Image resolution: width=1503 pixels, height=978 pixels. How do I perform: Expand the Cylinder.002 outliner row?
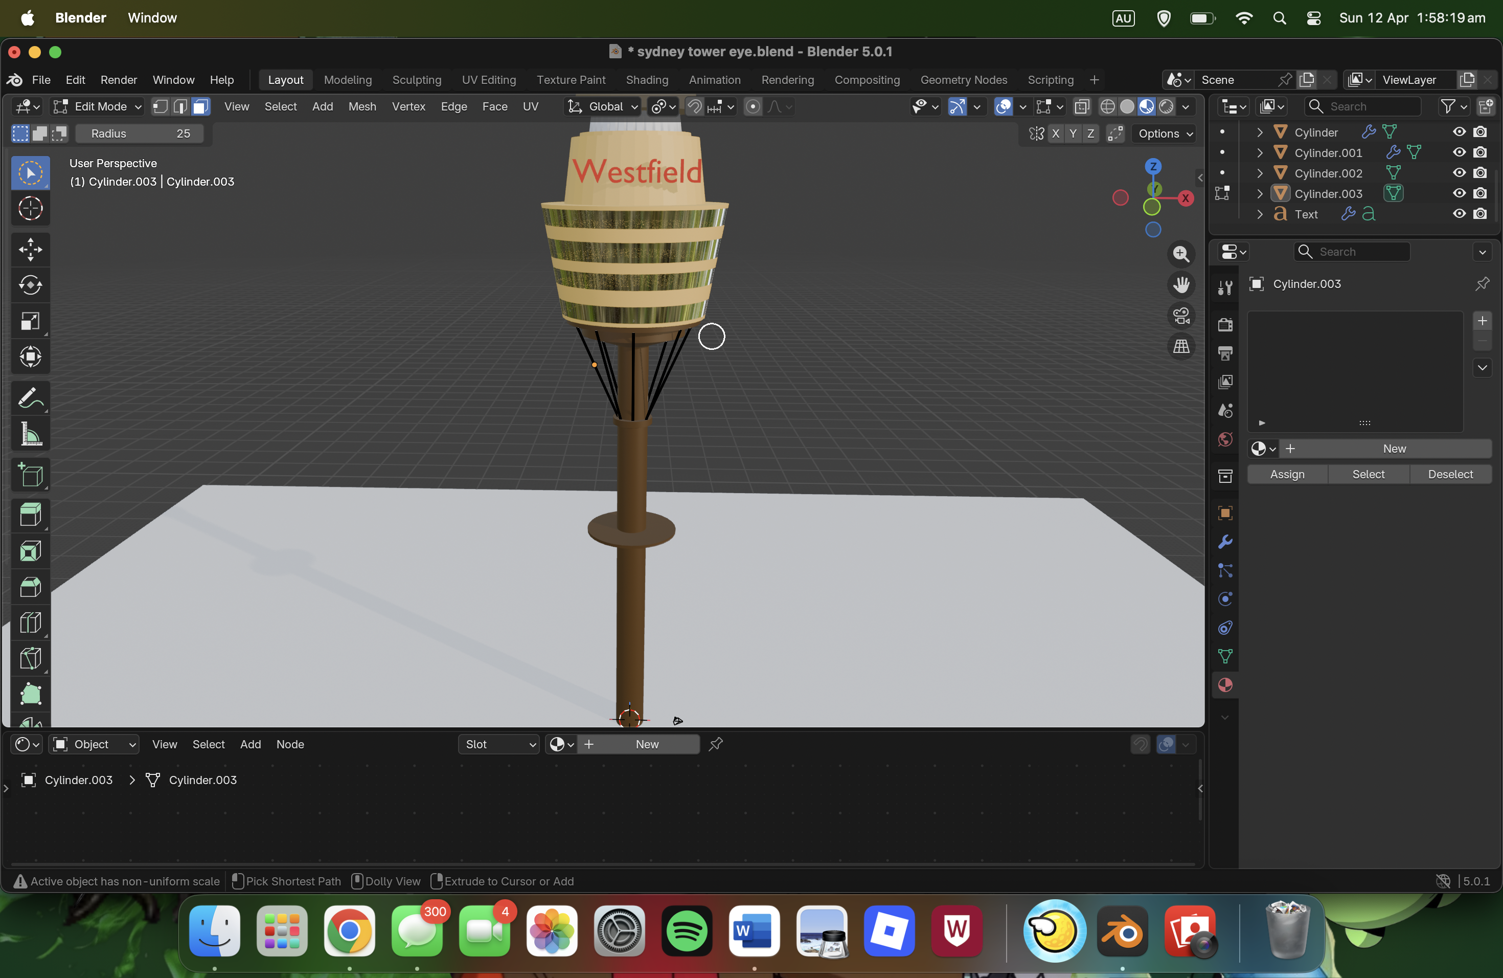coord(1260,173)
